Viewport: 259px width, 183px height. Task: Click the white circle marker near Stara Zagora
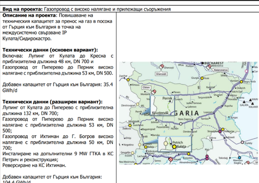coord(181,124)
